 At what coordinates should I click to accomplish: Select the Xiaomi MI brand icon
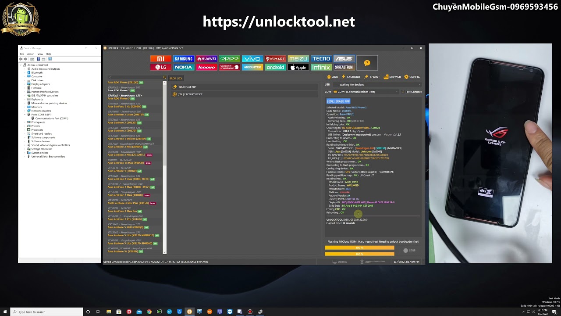(160, 59)
